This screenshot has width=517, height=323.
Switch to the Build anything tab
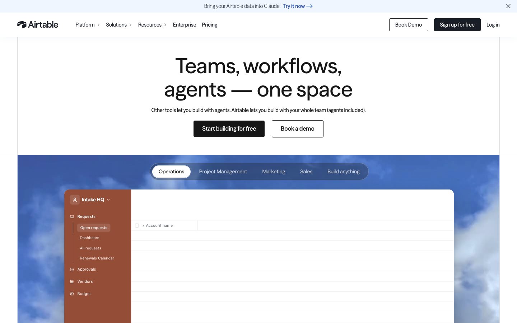coord(344,172)
